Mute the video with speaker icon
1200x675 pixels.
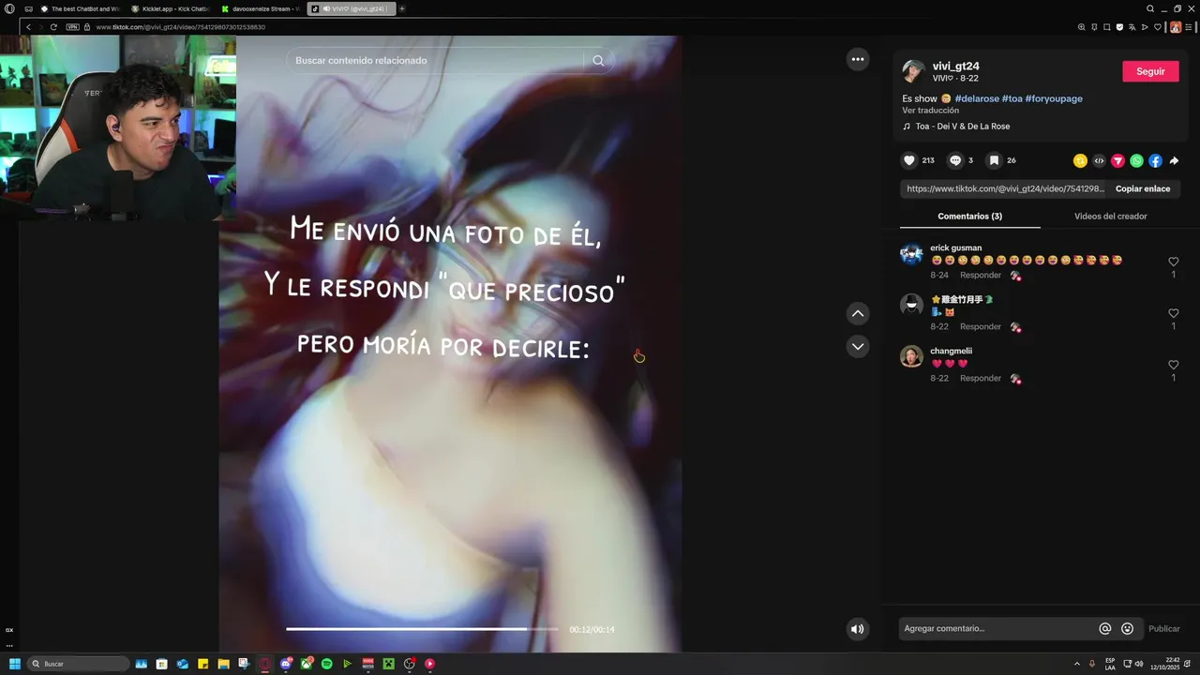click(857, 629)
